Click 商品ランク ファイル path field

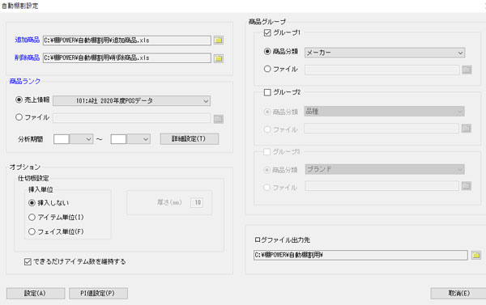coord(131,118)
